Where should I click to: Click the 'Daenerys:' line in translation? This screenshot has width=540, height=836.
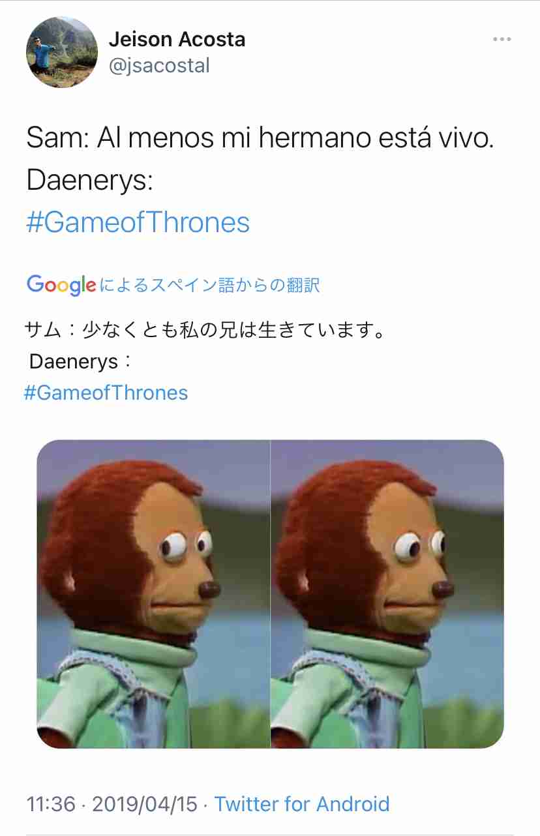tap(82, 361)
